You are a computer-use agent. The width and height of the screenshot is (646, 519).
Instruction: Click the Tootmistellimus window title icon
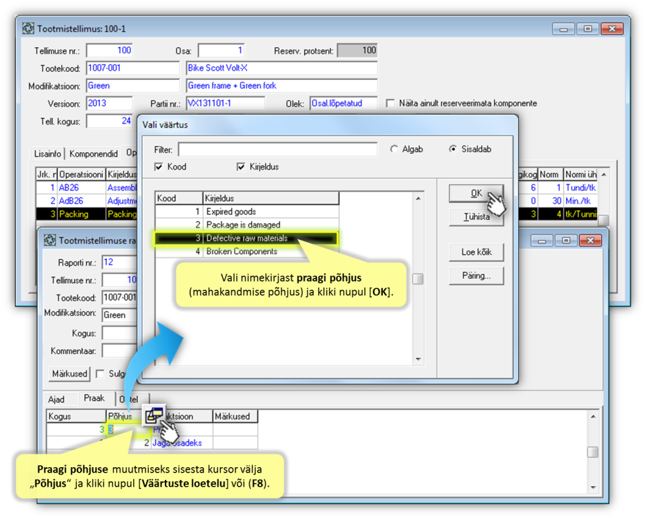pos(28,29)
